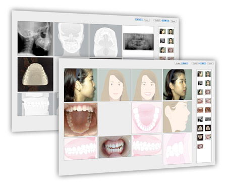Select the highlighted Photo tab in front window
Viewport: 227px width, 185px height.
[185, 64]
